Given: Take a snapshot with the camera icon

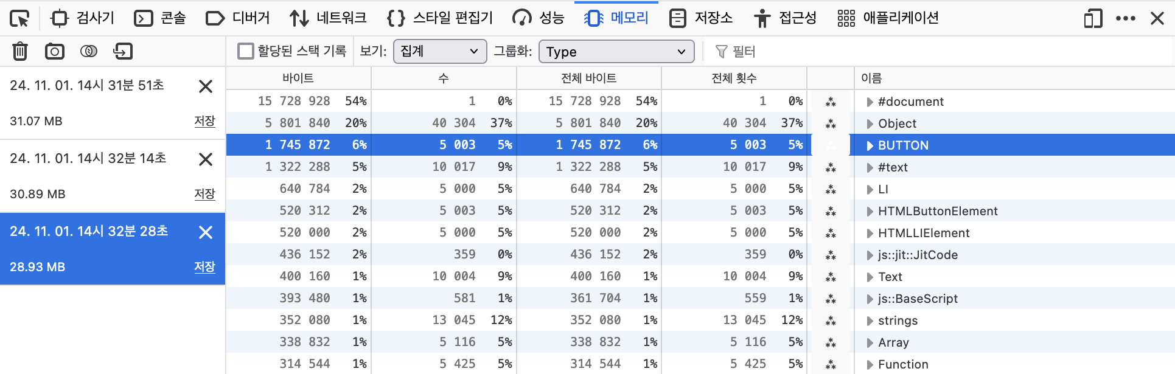Looking at the screenshot, I should [x=55, y=51].
